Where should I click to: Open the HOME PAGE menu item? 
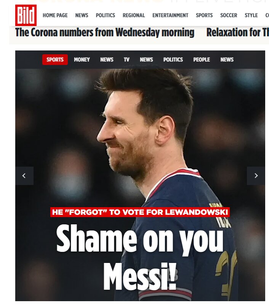coord(55,15)
